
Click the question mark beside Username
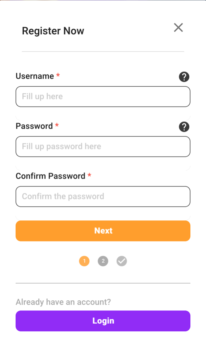tap(184, 77)
